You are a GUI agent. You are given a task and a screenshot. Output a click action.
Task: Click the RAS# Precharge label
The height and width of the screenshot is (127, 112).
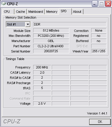tap(19, 83)
